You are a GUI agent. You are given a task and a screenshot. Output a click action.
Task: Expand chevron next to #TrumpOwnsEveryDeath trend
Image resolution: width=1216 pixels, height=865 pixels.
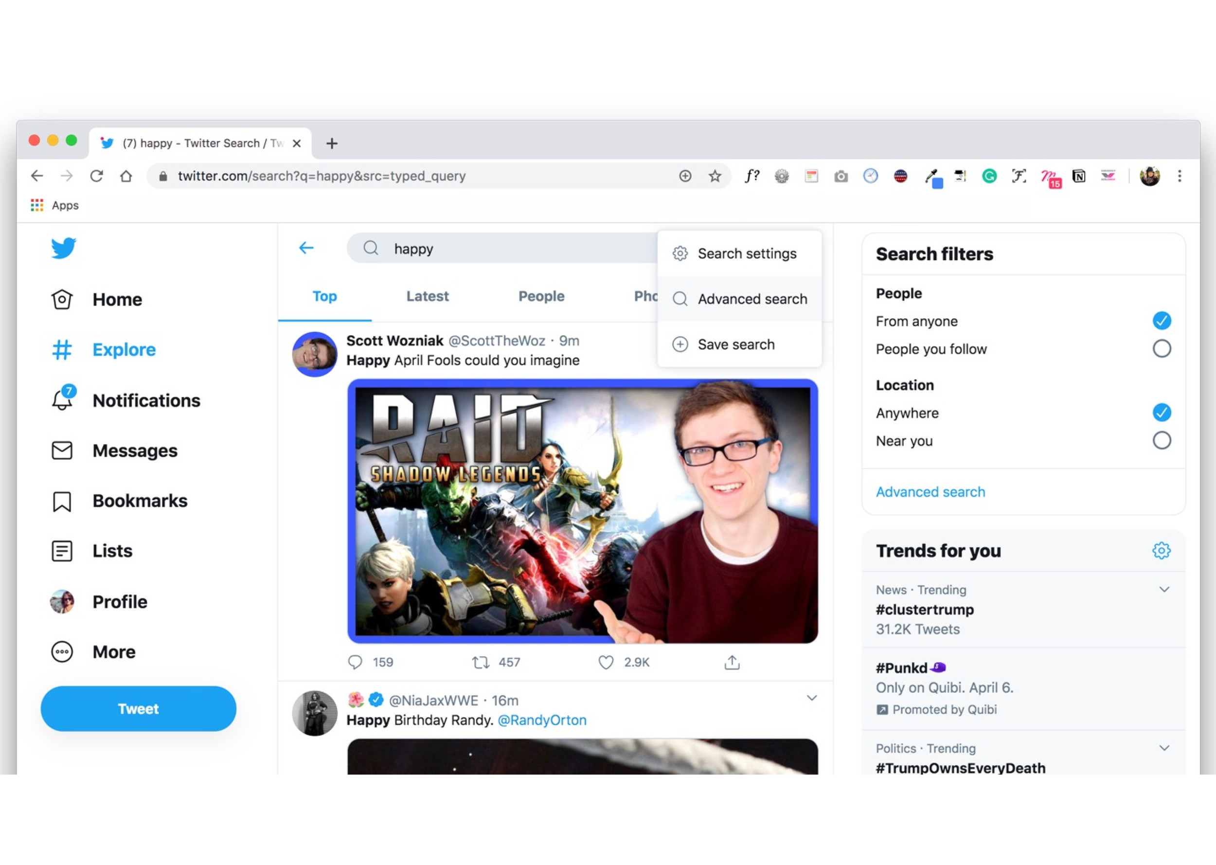1164,748
